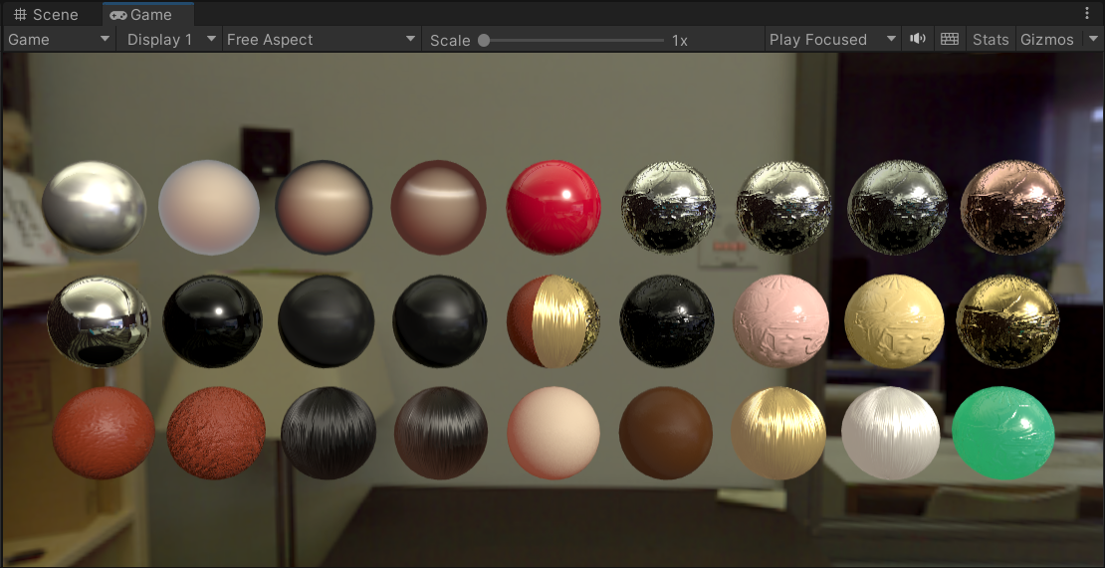Image resolution: width=1105 pixels, height=568 pixels.
Task: Open the Free Aspect resolution dropdown
Action: click(x=322, y=40)
